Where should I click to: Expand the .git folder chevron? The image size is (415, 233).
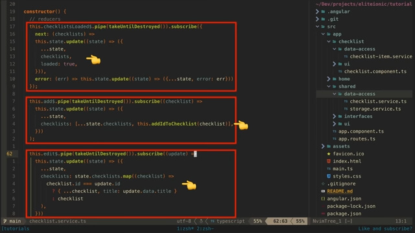317,19
